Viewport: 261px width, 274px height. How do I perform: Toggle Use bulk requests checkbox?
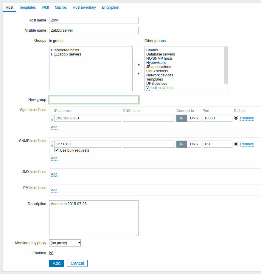56,150
